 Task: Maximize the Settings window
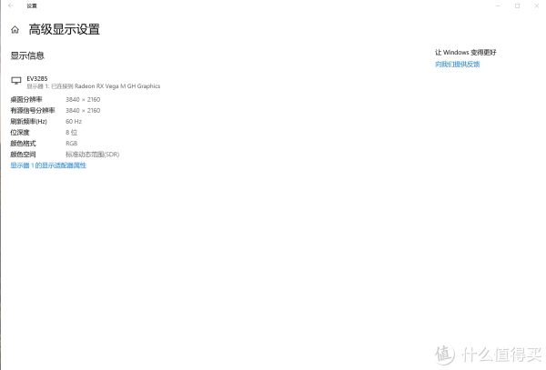coord(518,6)
